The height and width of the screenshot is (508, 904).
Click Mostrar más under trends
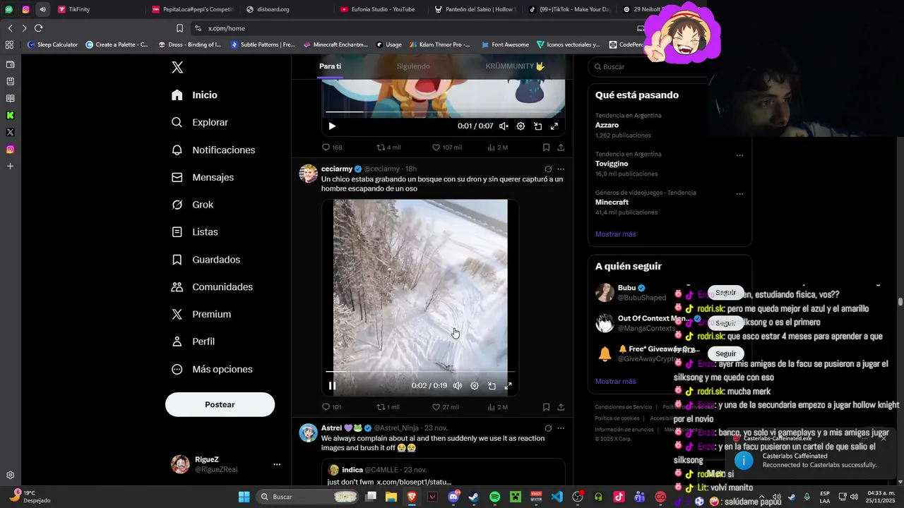coord(615,234)
